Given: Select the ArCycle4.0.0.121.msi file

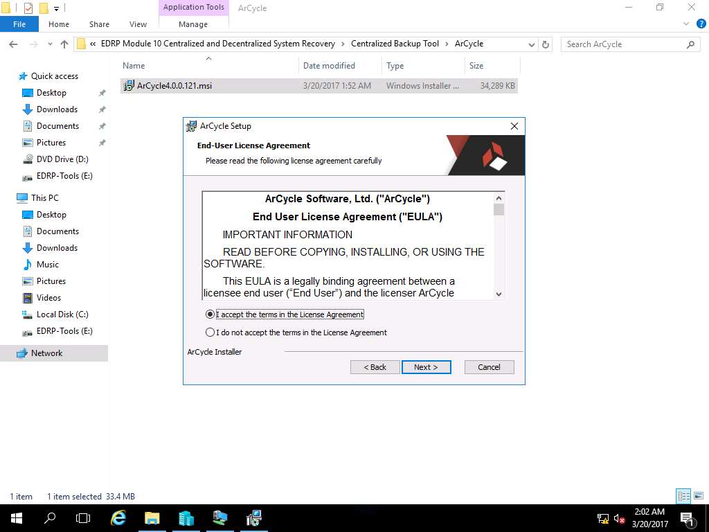Looking at the screenshot, I should (x=318, y=85).
